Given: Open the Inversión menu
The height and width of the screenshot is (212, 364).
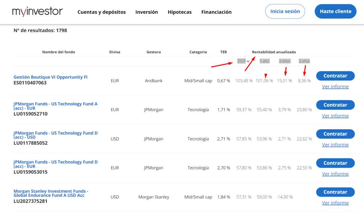Looking at the screenshot, I should click(146, 12).
